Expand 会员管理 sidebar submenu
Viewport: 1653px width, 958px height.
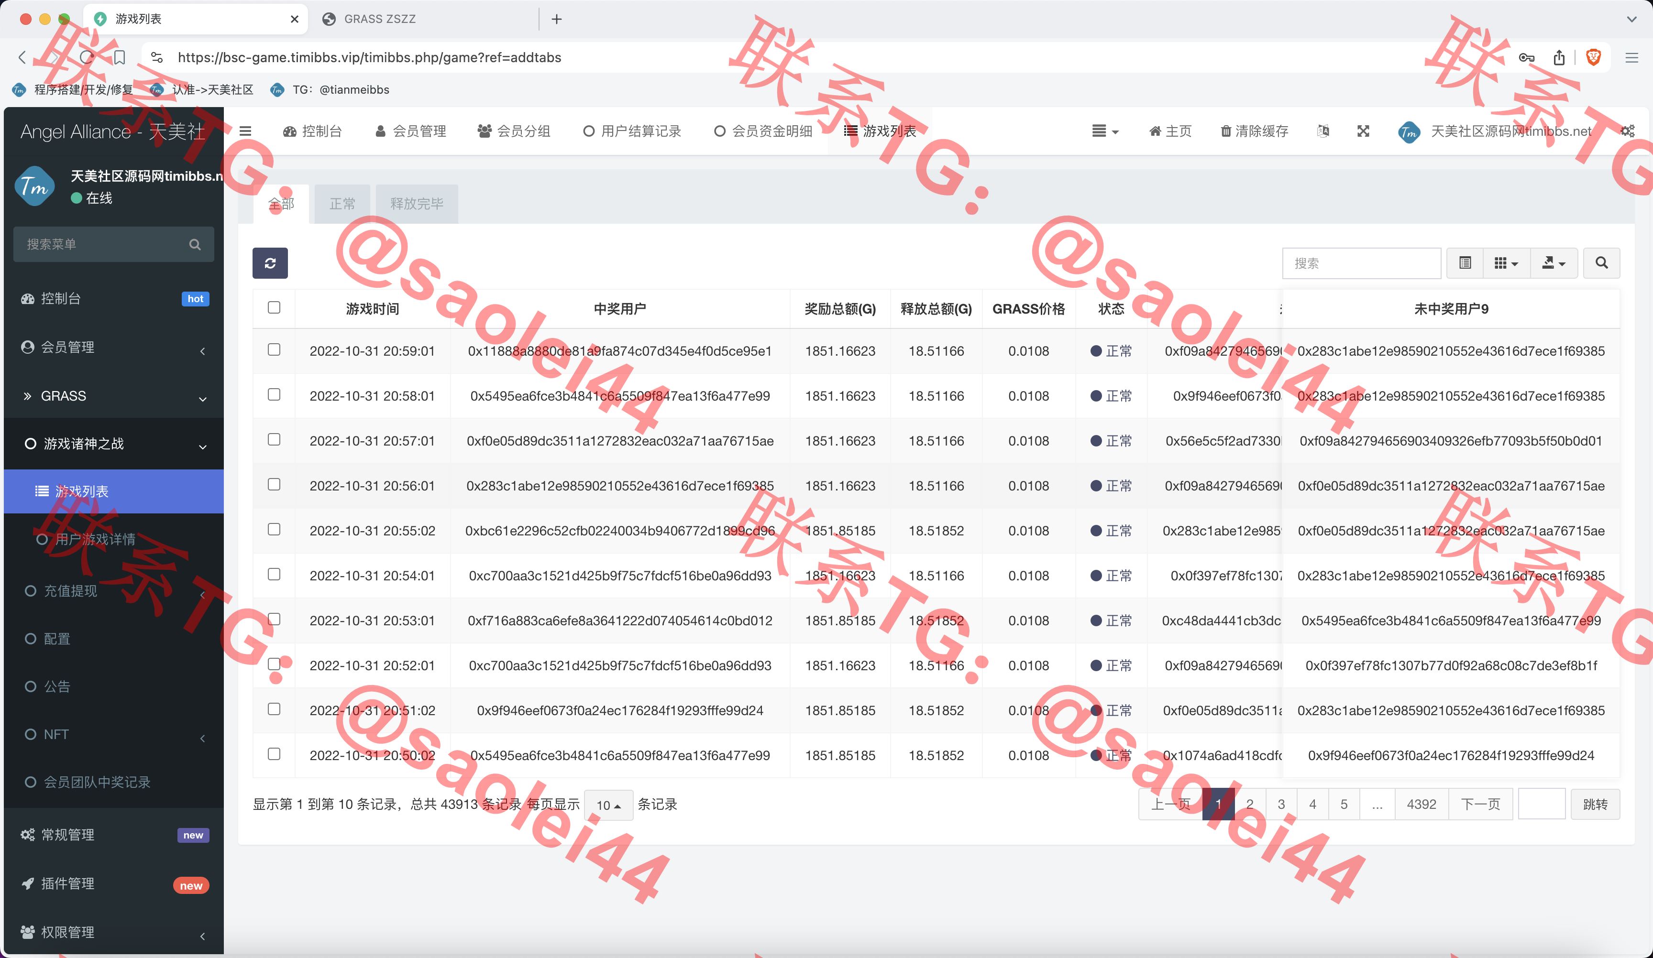[113, 348]
